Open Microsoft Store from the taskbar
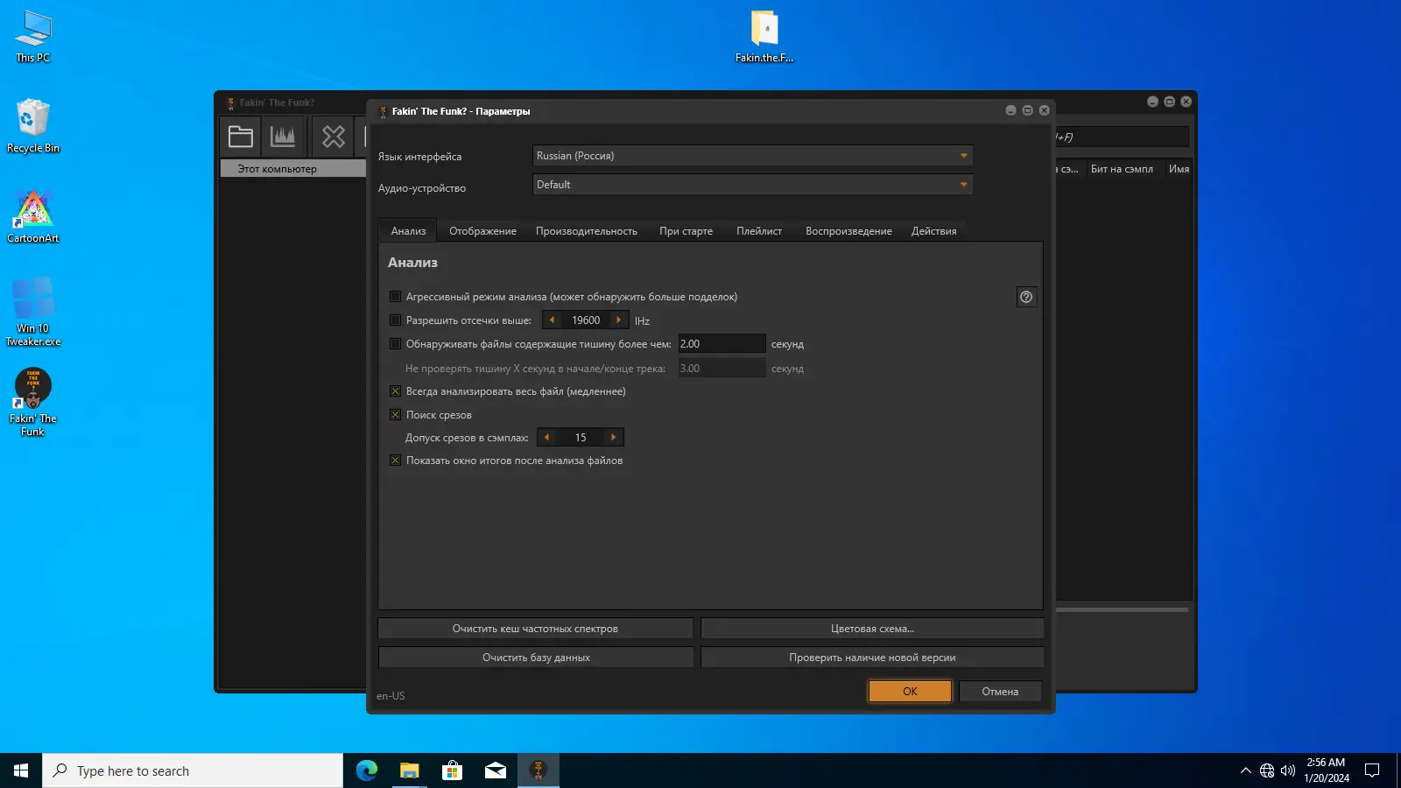 [453, 770]
